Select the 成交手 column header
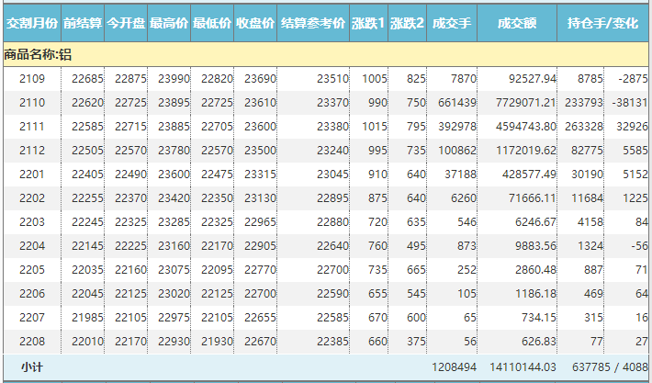The width and height of the screenshot is (652, 383). (x=452, y=23)
